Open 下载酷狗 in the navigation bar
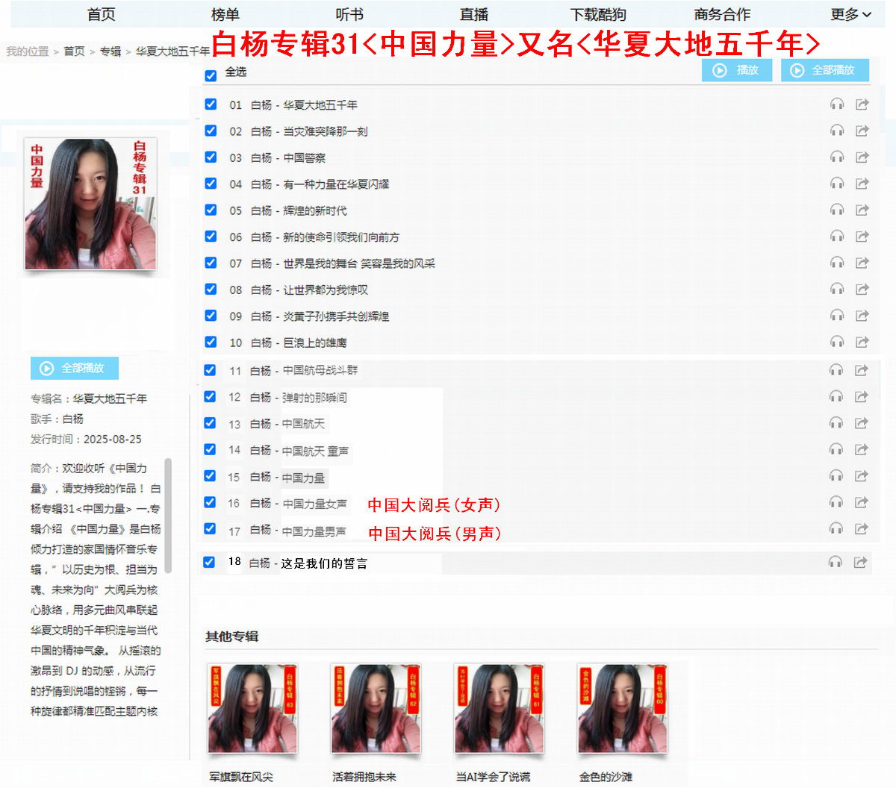 tap(598, 14)
